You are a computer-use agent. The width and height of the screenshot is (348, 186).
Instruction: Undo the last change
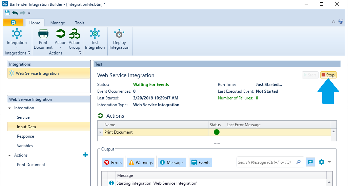[x=15, y=13]
